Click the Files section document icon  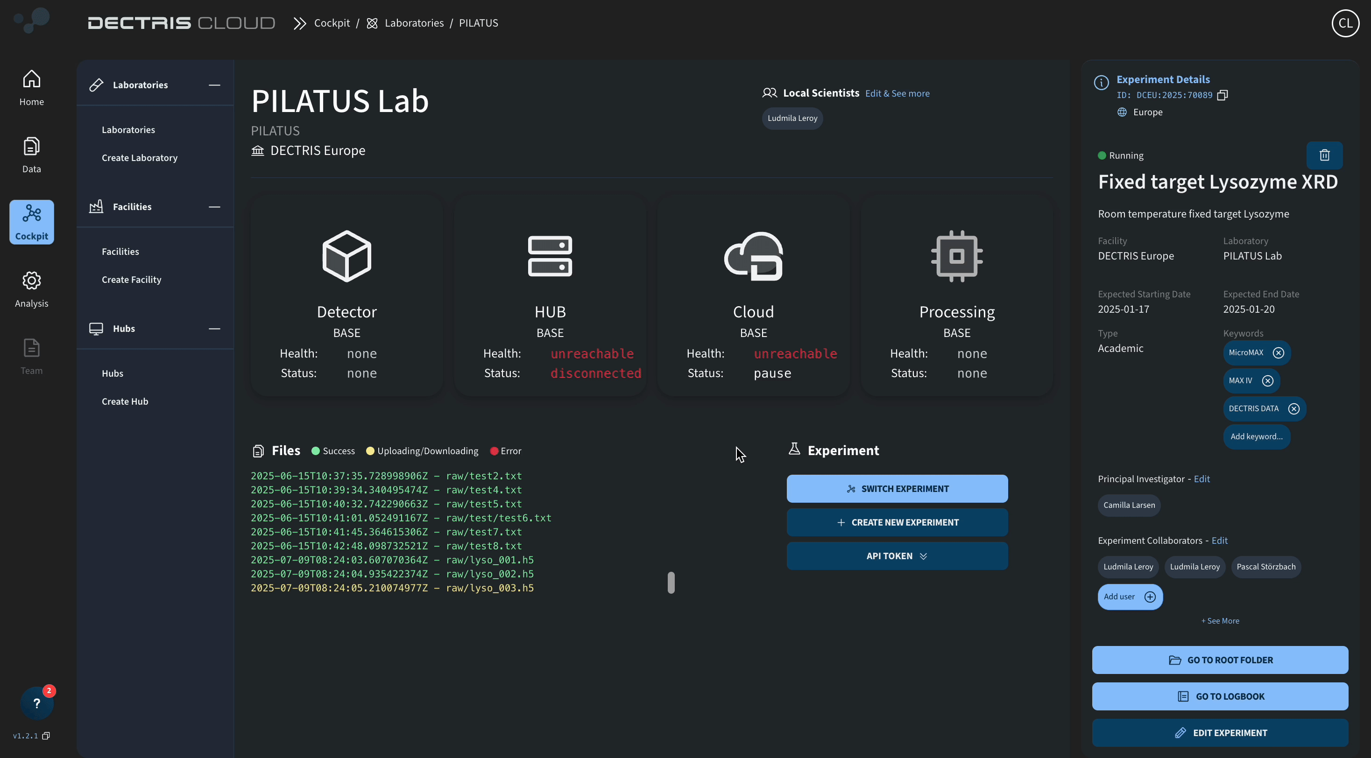point(258,451)
